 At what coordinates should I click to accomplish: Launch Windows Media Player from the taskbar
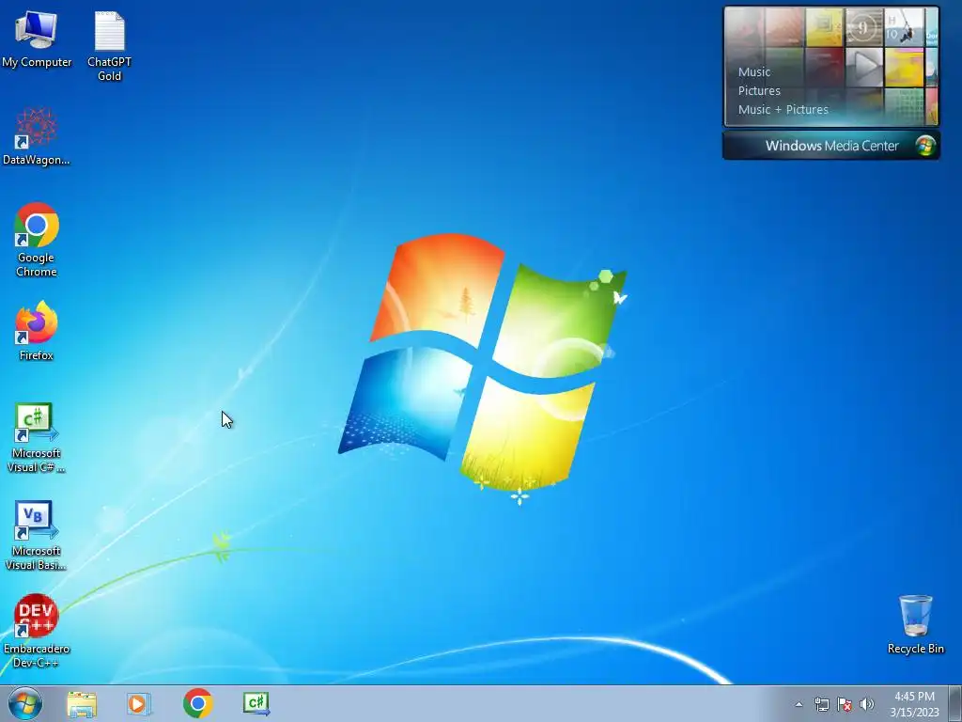coord(139,703)
